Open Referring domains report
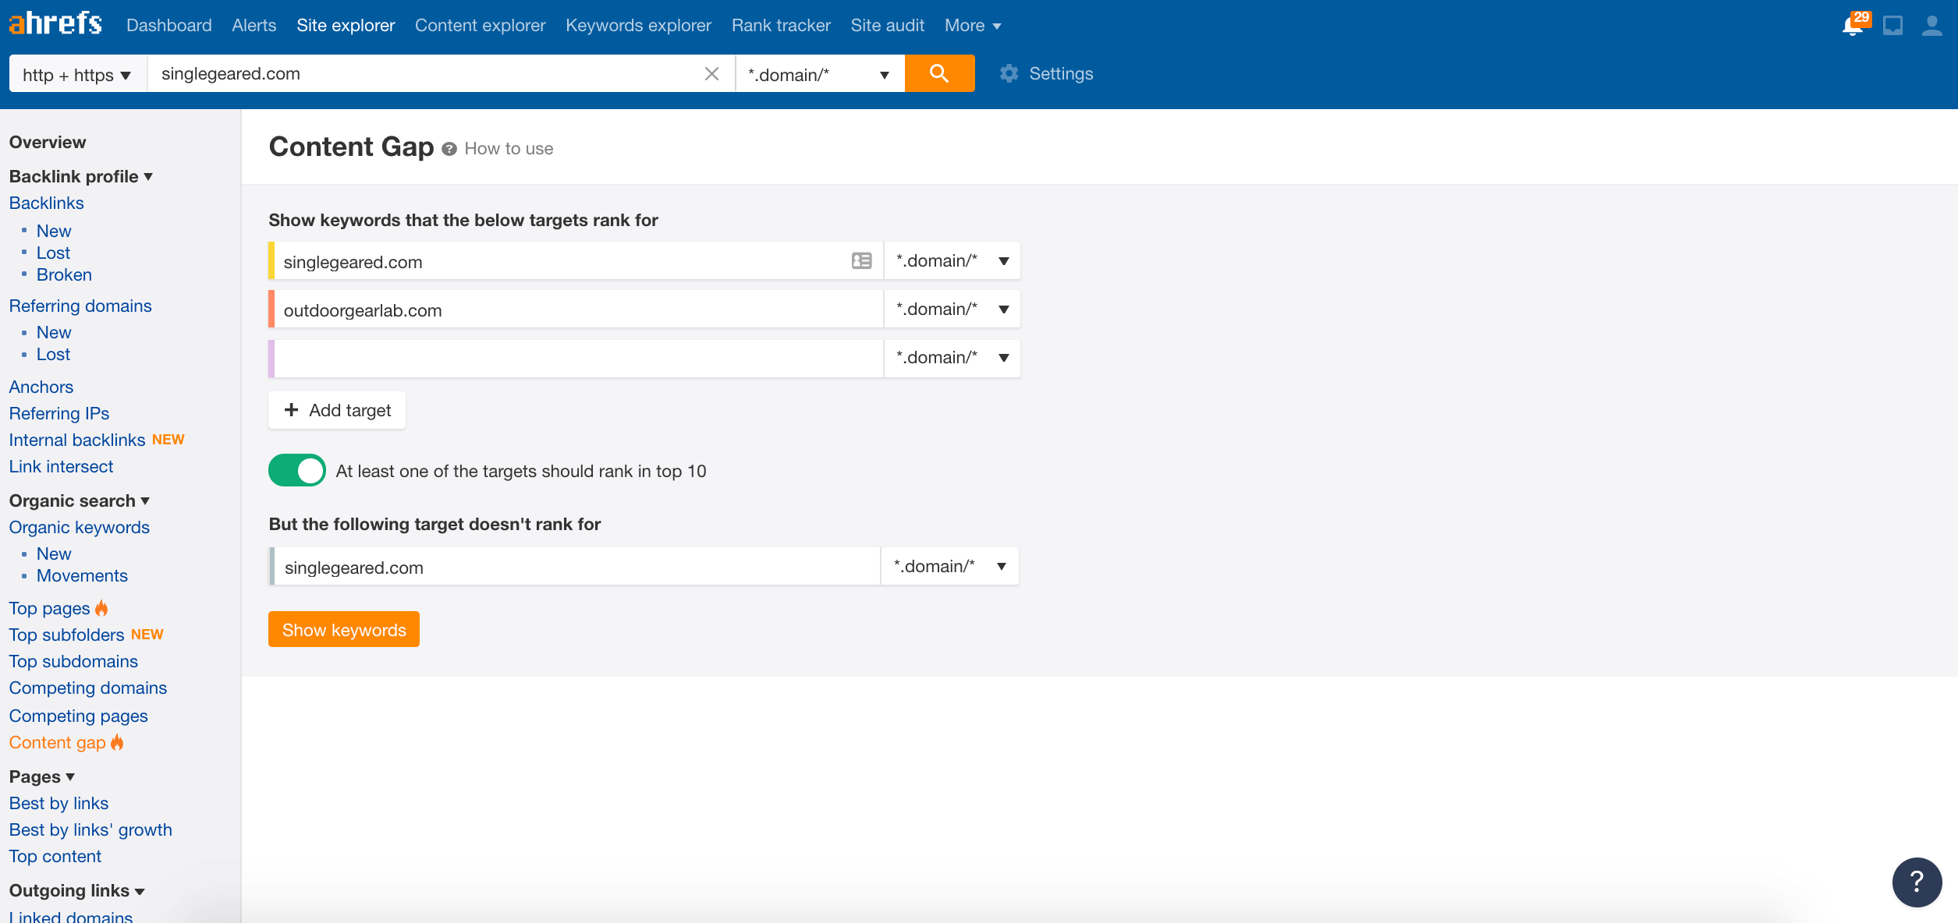Viewport: 1958px width, 923px height. 80,306
